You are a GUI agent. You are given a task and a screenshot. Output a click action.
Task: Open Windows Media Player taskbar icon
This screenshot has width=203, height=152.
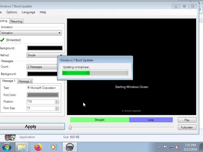[x=53, y=147]
